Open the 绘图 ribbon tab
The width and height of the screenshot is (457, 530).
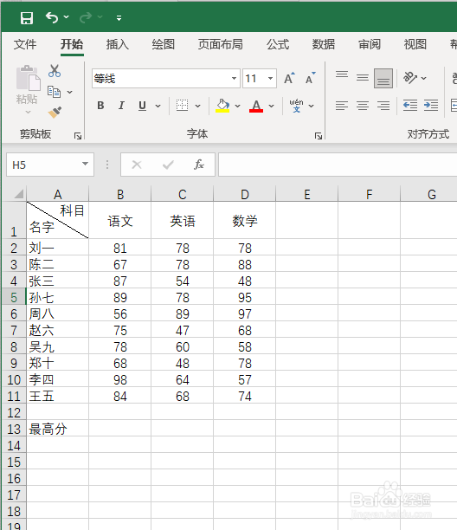[x=164, y=44]
